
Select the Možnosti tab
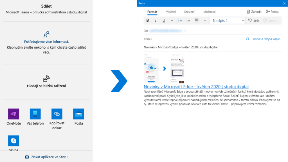pyautogui.click(x=209, y=12)
